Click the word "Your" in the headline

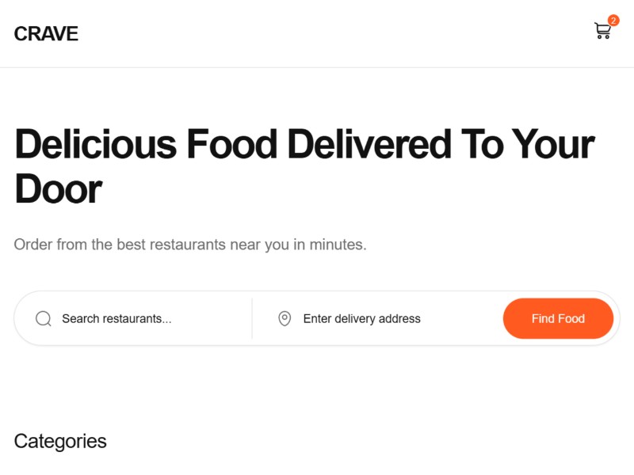(553, 145)
